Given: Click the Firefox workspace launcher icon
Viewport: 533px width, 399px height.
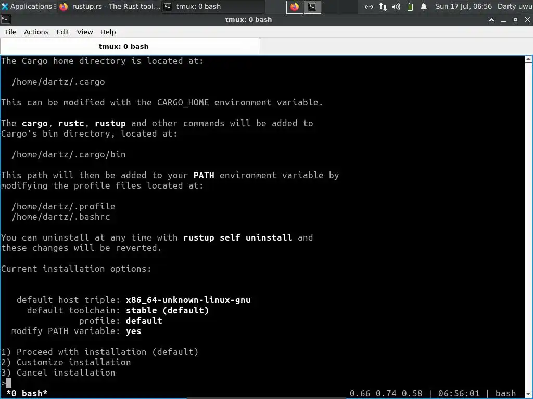Looking at the screenshot, I should click(295, 7).
